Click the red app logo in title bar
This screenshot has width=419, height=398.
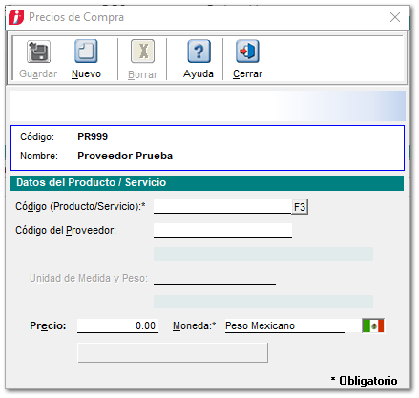tap(16, 17)
